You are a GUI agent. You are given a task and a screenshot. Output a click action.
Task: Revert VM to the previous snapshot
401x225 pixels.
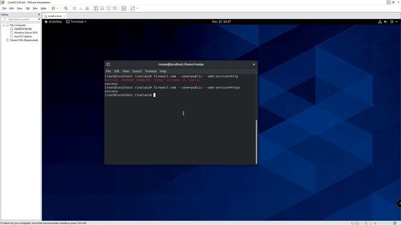(81, 8)
